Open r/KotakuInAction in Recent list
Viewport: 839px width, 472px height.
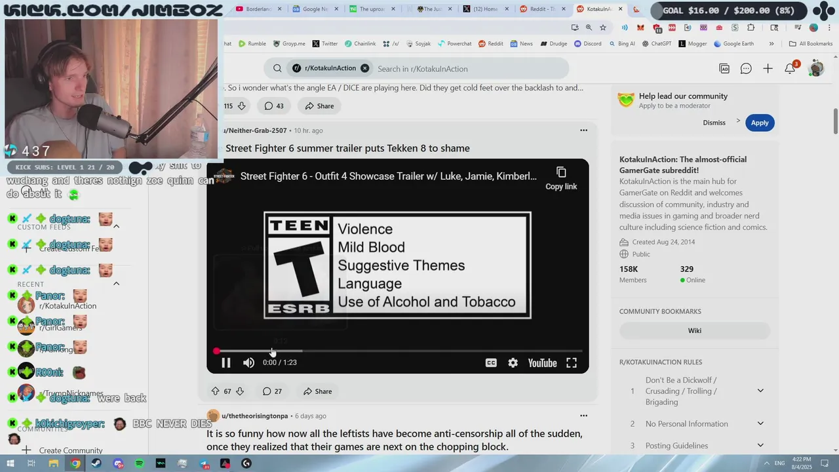tap(68, 306)
